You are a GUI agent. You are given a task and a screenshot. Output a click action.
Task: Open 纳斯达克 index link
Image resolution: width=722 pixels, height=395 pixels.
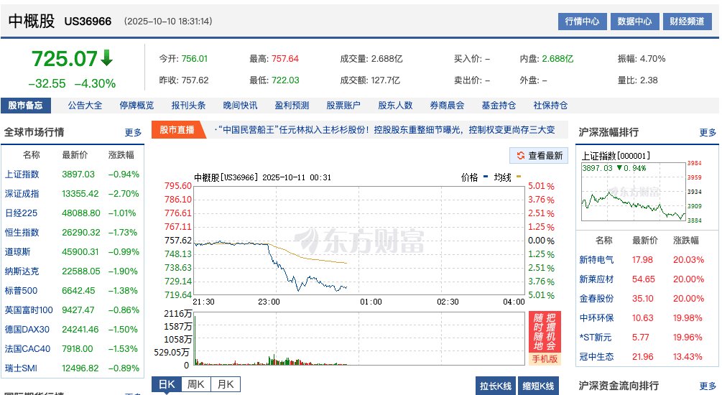click(22, 271)
